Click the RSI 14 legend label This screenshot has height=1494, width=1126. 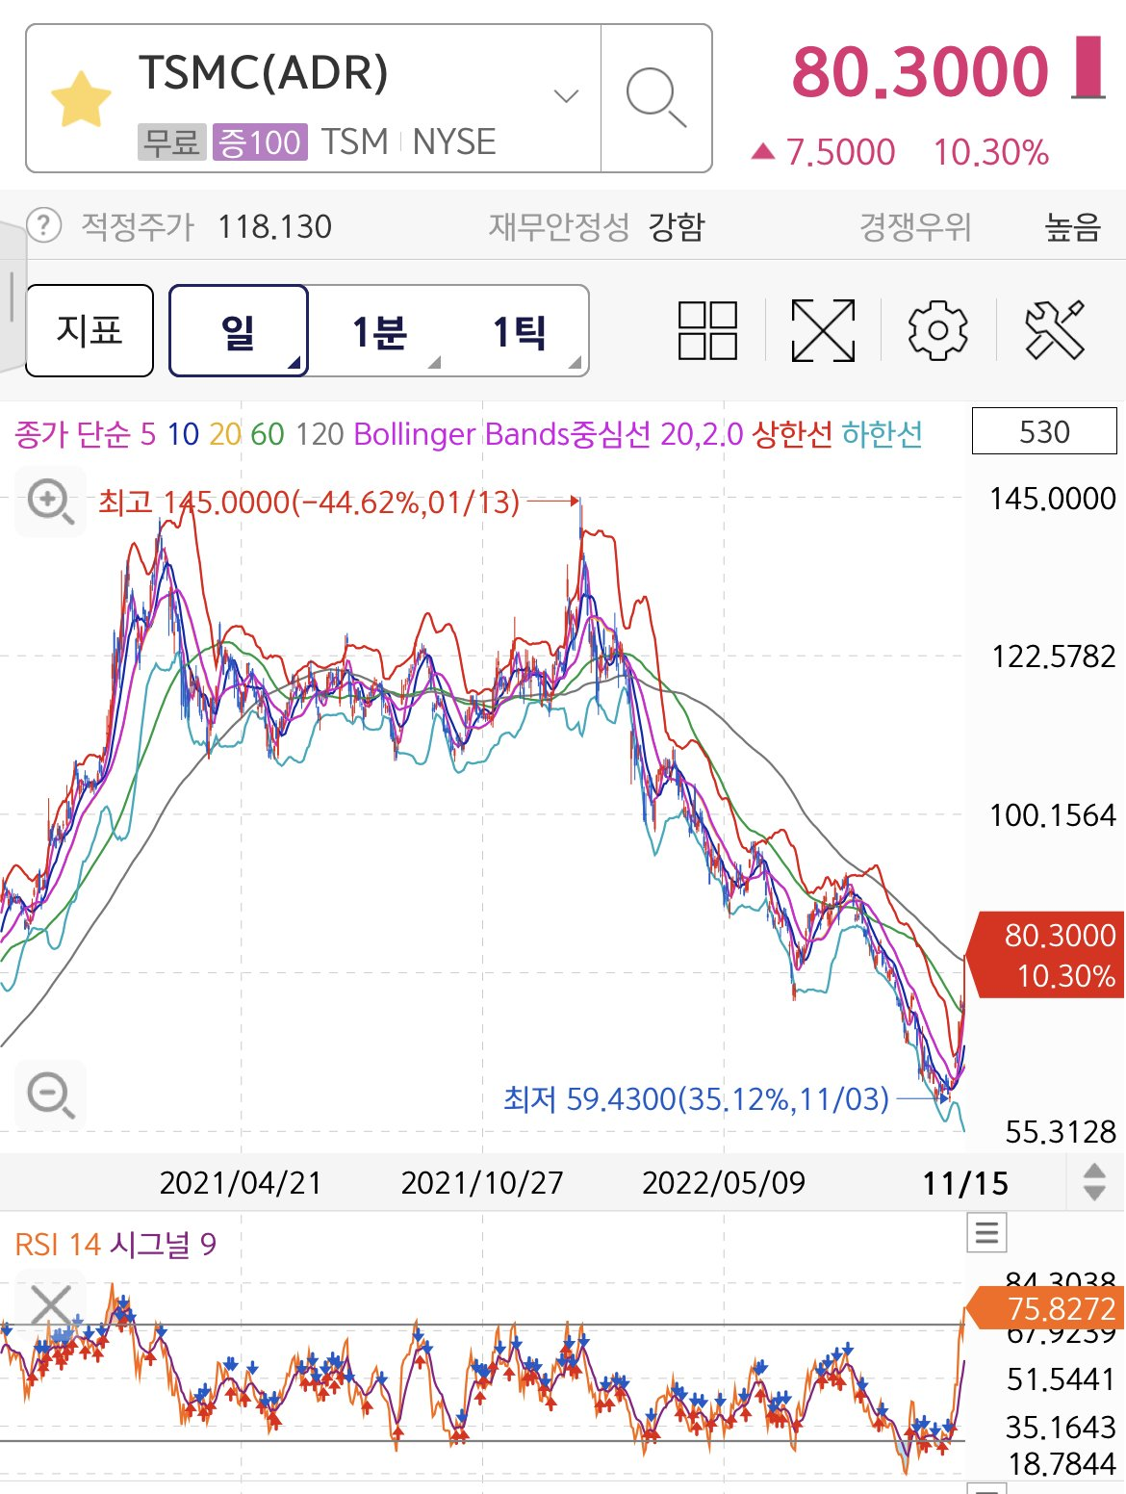pyautogui.click(x=58, y=1245)
